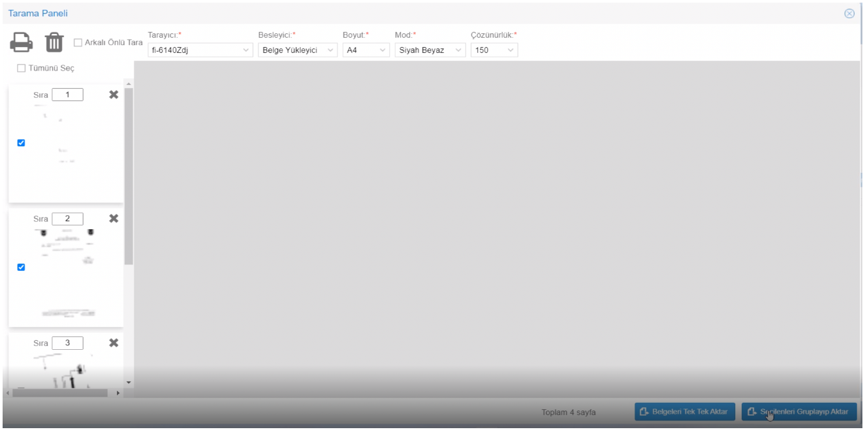This screenshot has width=867, height=436.
Task: Open the Besleyici feeder dropdown
Action: point(297,50)
